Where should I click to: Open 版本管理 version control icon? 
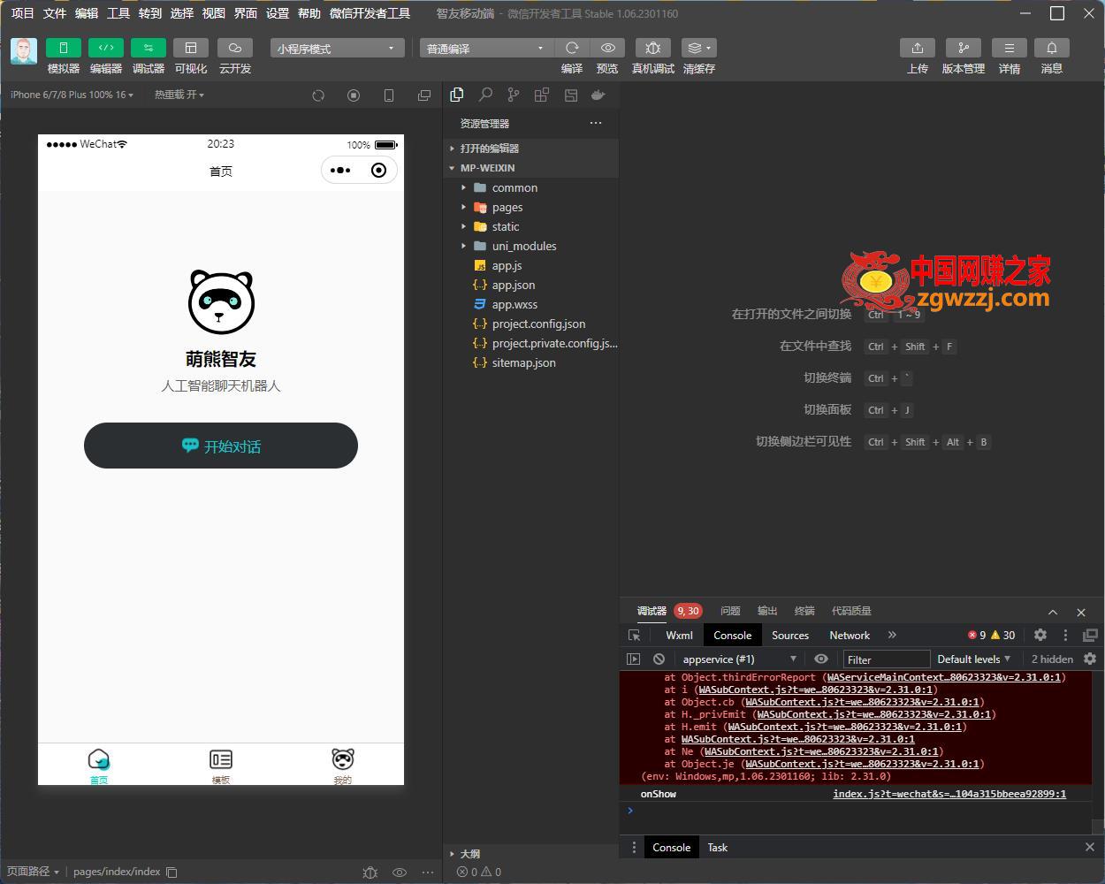964,48
